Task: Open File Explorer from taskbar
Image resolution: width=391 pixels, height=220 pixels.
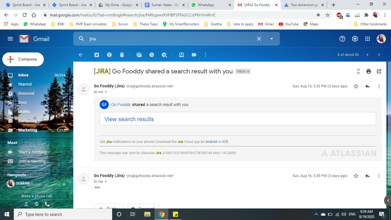Action: pos(147,214)
